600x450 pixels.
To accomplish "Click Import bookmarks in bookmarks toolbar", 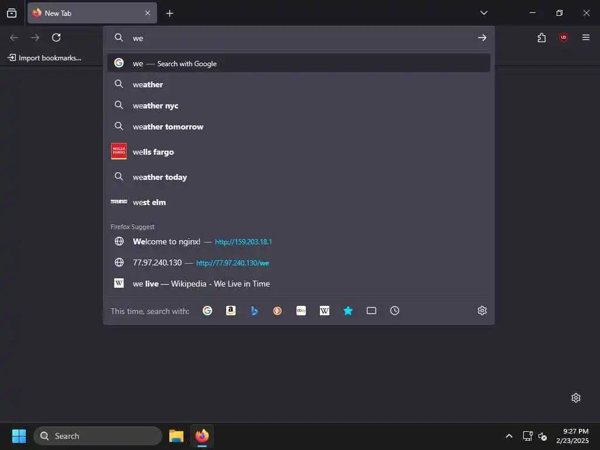I will 45,58.
